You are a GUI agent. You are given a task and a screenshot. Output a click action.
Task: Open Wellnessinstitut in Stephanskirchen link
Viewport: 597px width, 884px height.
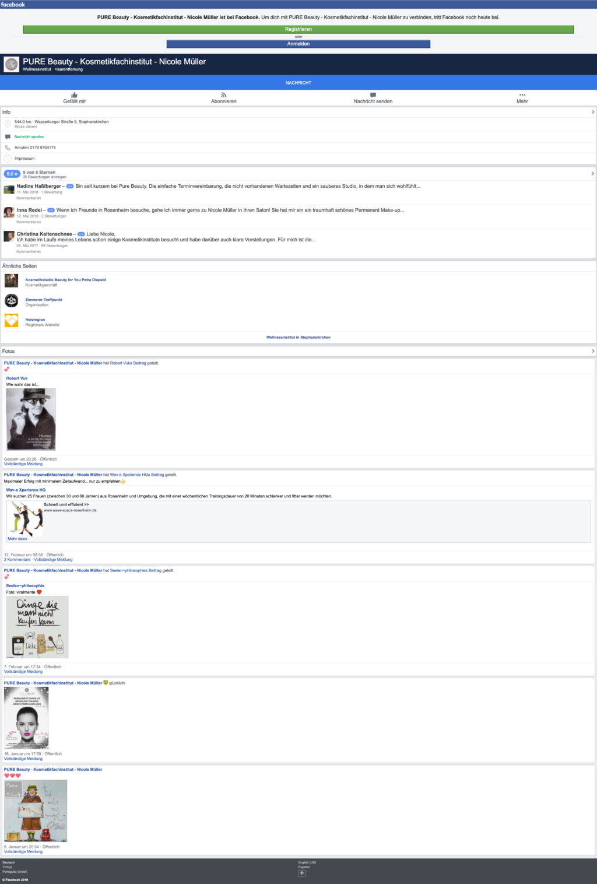(298, 338)
